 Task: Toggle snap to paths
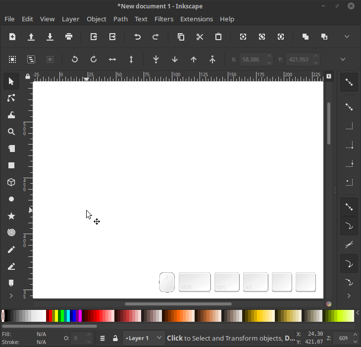349,226
